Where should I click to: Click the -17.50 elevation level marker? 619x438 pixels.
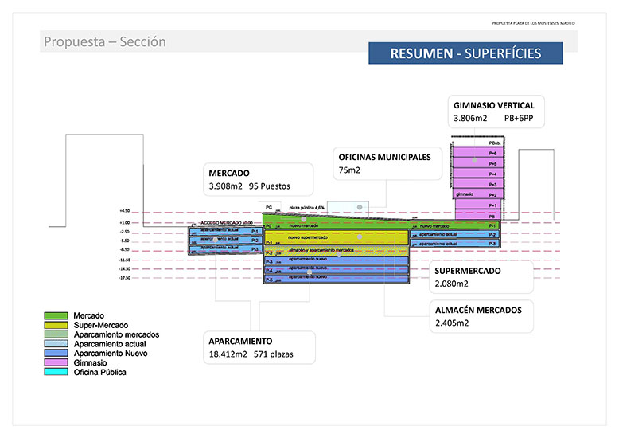tap(124, 278)
